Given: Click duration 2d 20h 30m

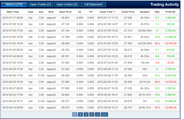Looking at the screenshot, I should [145, 31].
